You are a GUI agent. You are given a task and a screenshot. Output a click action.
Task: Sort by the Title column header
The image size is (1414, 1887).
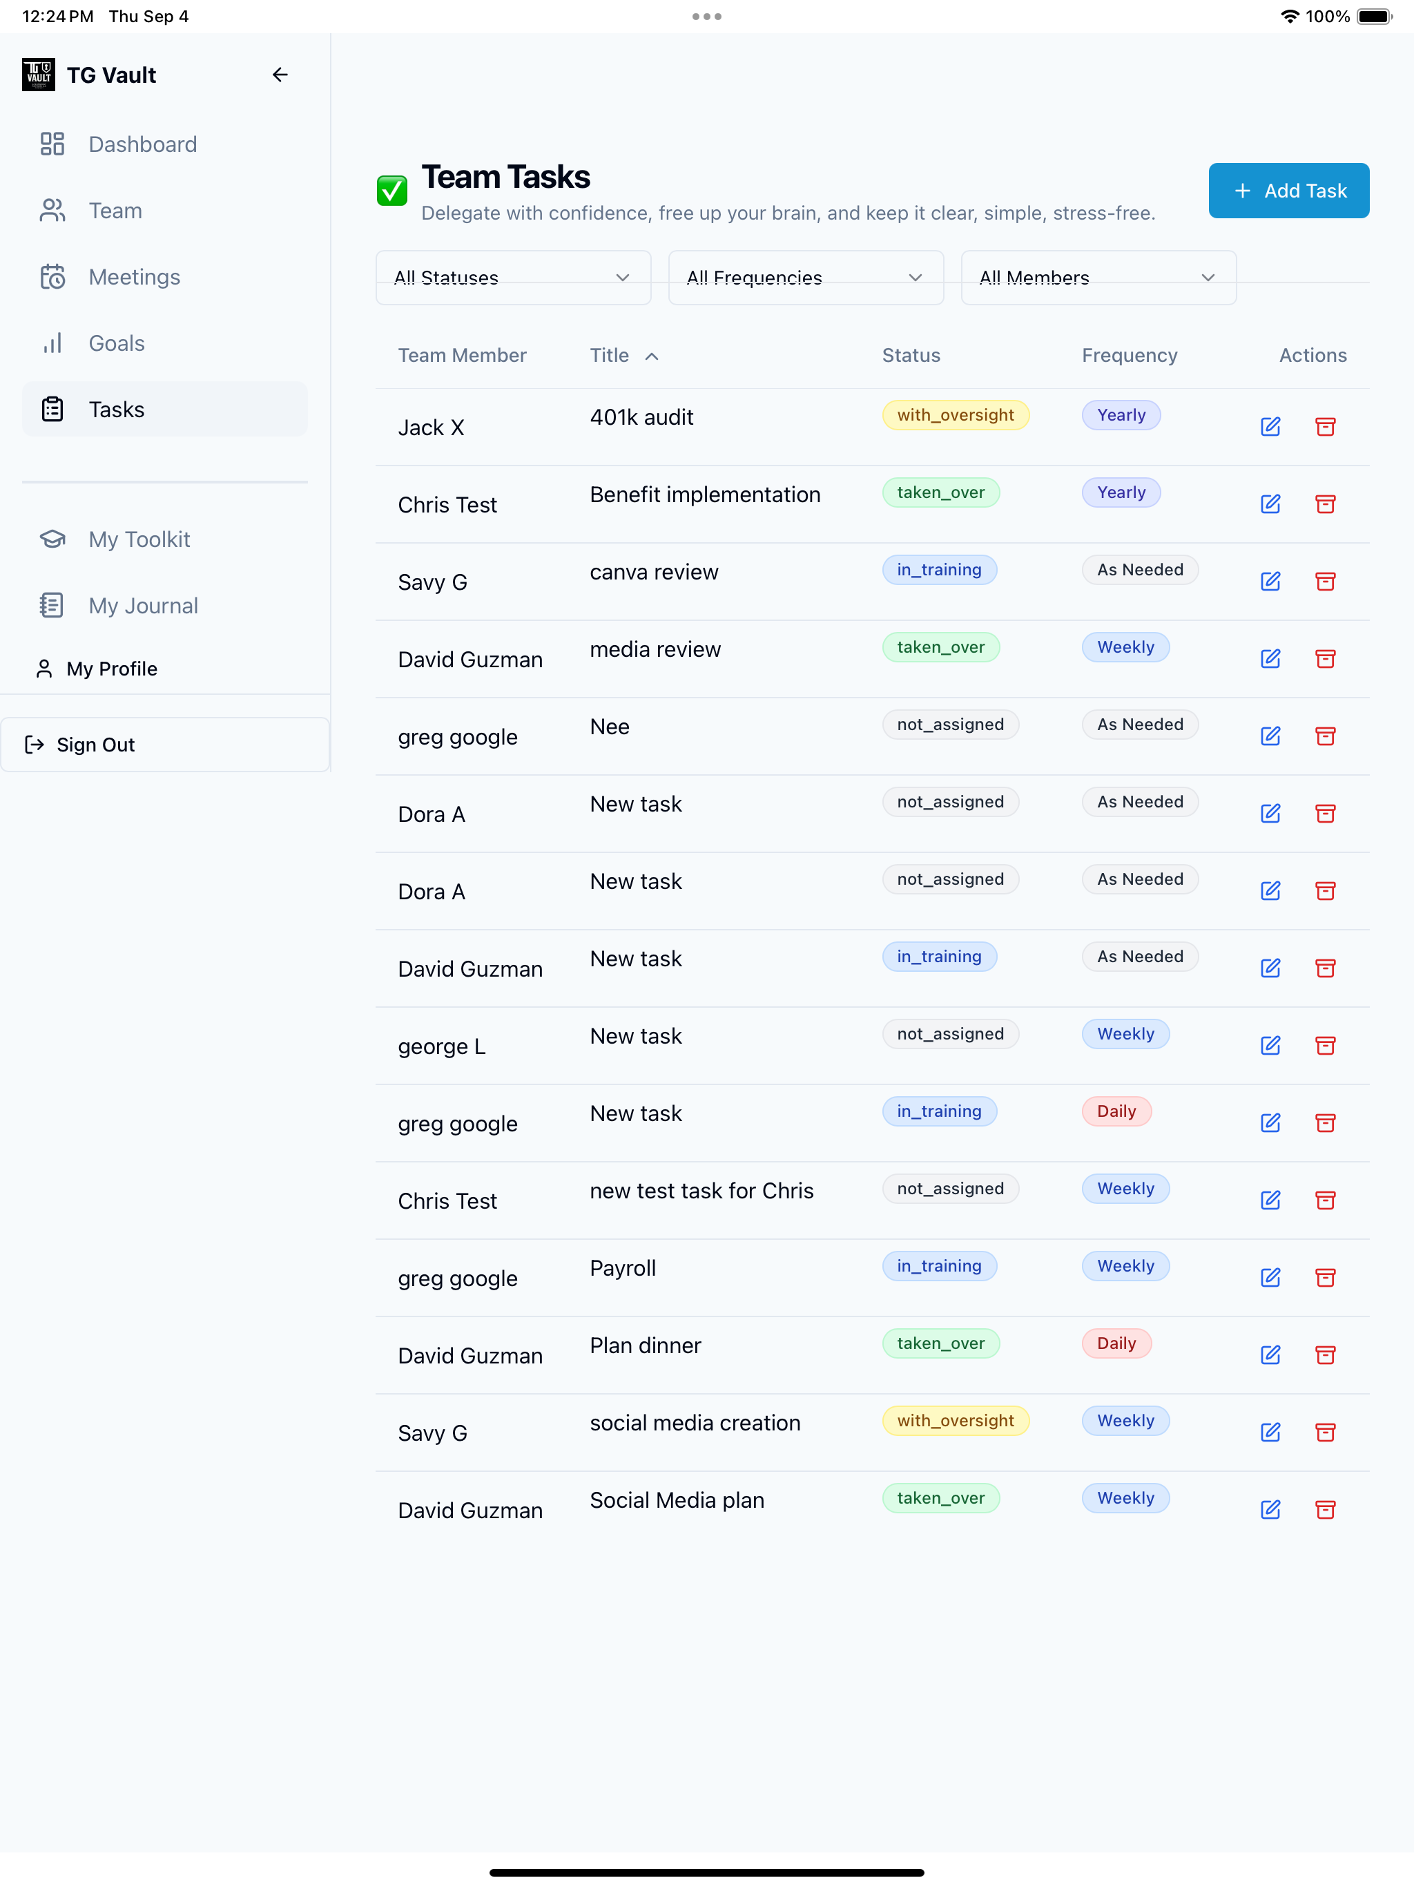coord(623,356)
